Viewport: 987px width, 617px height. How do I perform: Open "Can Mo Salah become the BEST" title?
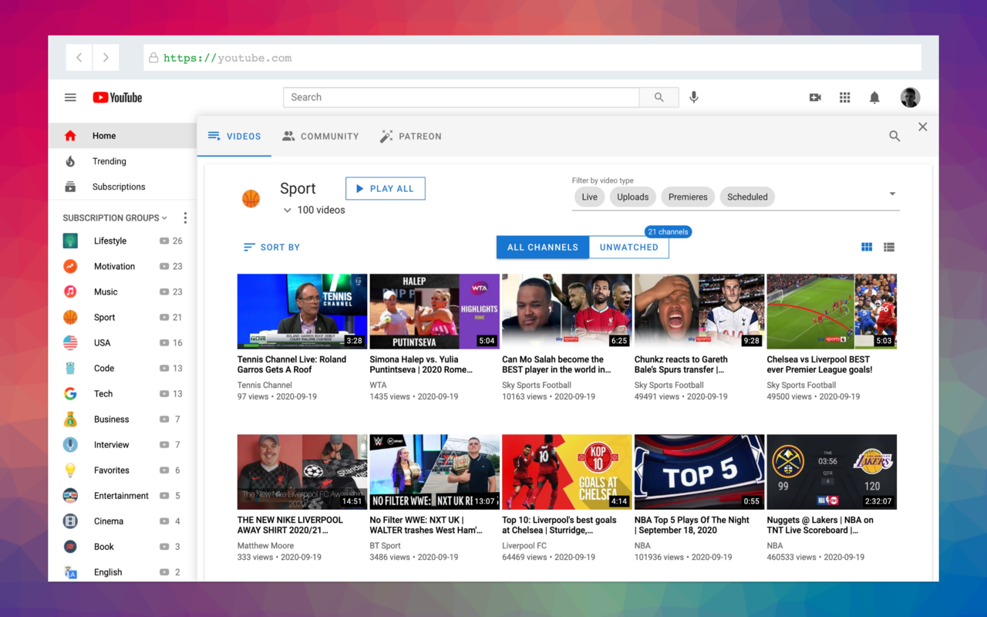(x=556, y=365)
